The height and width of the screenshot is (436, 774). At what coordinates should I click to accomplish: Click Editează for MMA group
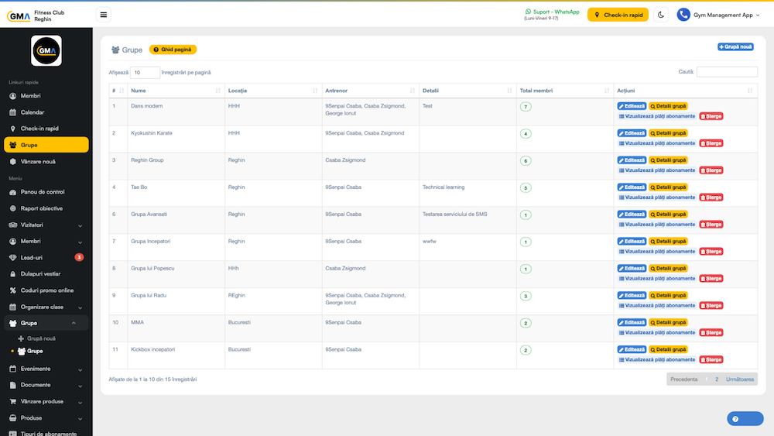(x=632, y=322)
